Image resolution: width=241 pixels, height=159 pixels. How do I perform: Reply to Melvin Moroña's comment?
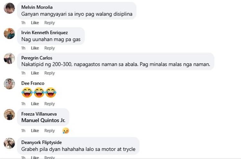pos(49,23)
